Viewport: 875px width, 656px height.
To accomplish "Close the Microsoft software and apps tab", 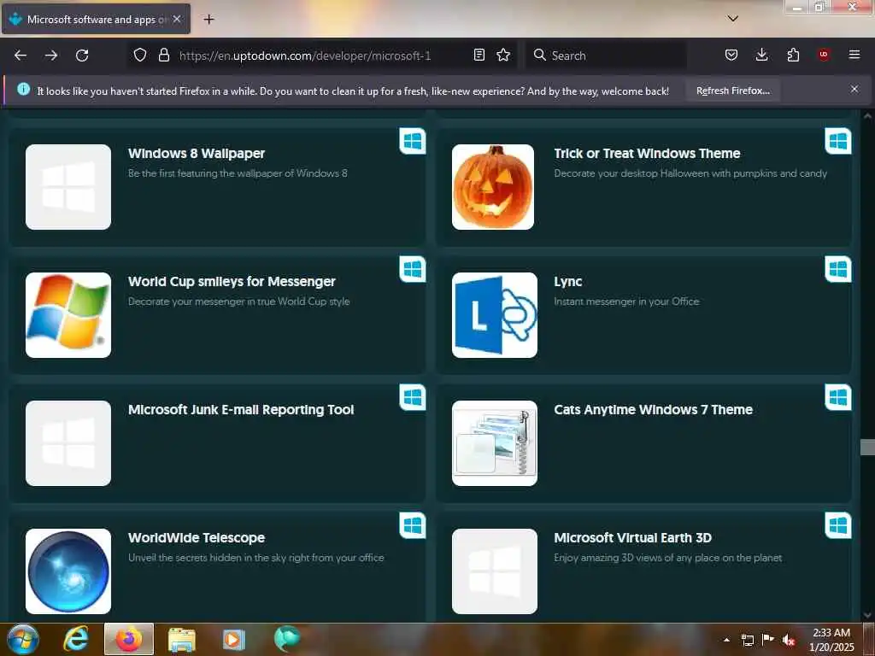I will pyautogui.click(x=177, y=19).
